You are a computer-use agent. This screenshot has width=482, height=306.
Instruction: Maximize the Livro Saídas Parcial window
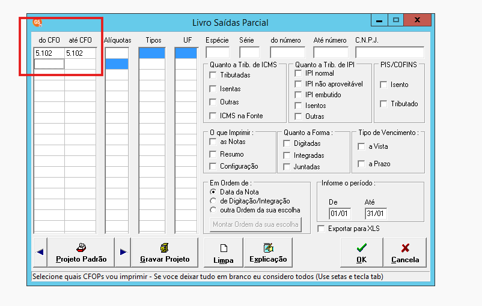[x=396, y=20]
